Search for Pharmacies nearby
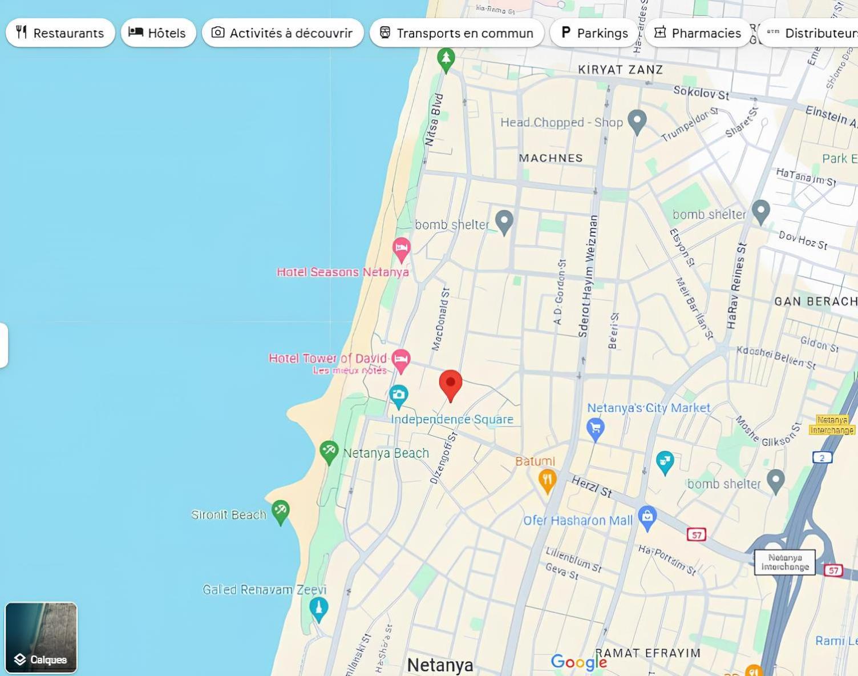Viewport: 858px width, 676px height. [698, 33]
